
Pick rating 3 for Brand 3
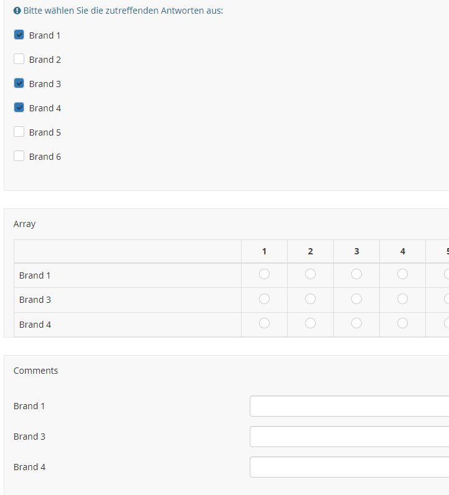[x=356, y=299]
